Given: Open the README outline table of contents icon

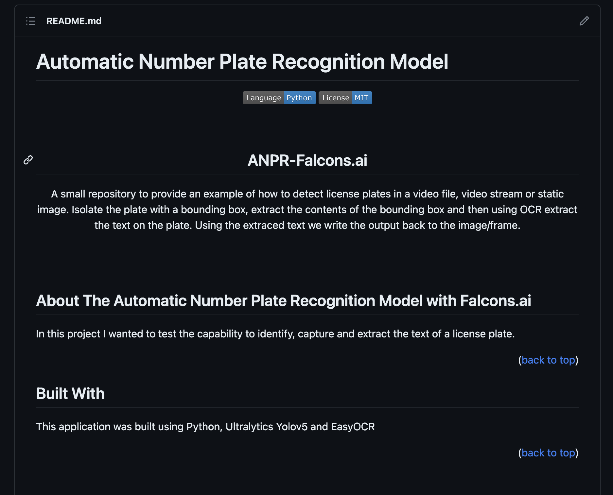Looking at the screenshot, I should tap(31, 21).
